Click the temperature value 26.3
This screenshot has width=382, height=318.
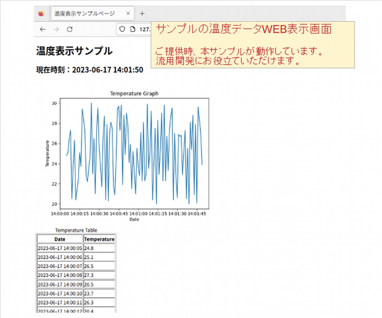(99, 303)
